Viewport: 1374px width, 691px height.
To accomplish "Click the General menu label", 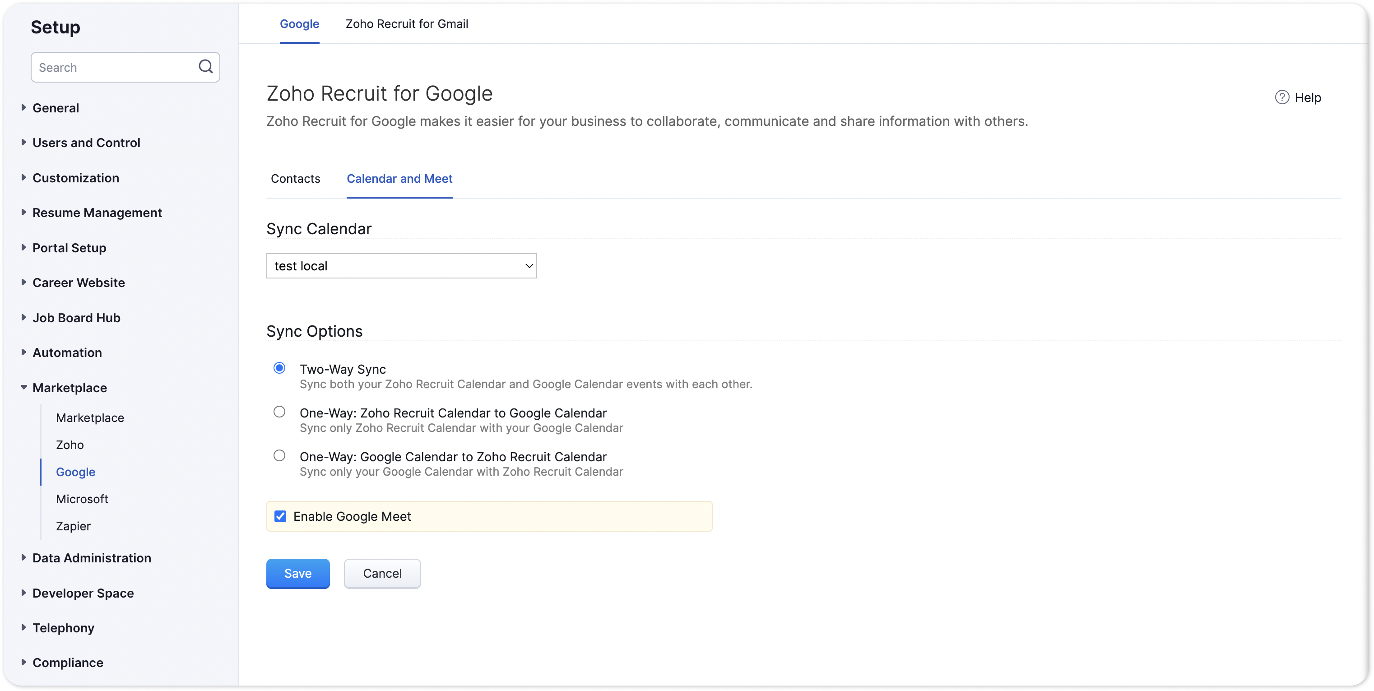I will [x=56, y=108].
